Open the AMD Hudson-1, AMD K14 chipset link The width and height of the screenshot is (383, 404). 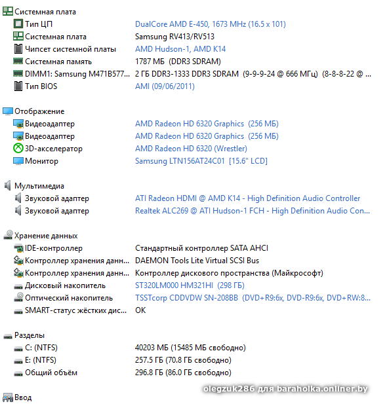(x=180, y=48)
